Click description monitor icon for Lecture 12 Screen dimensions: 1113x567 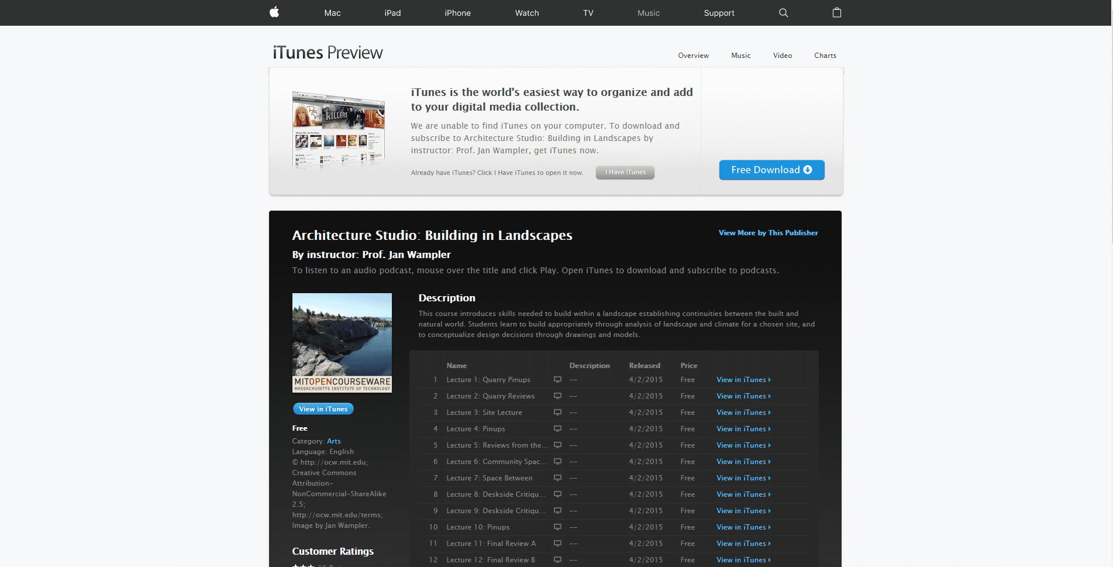click(x=558, y=560)
